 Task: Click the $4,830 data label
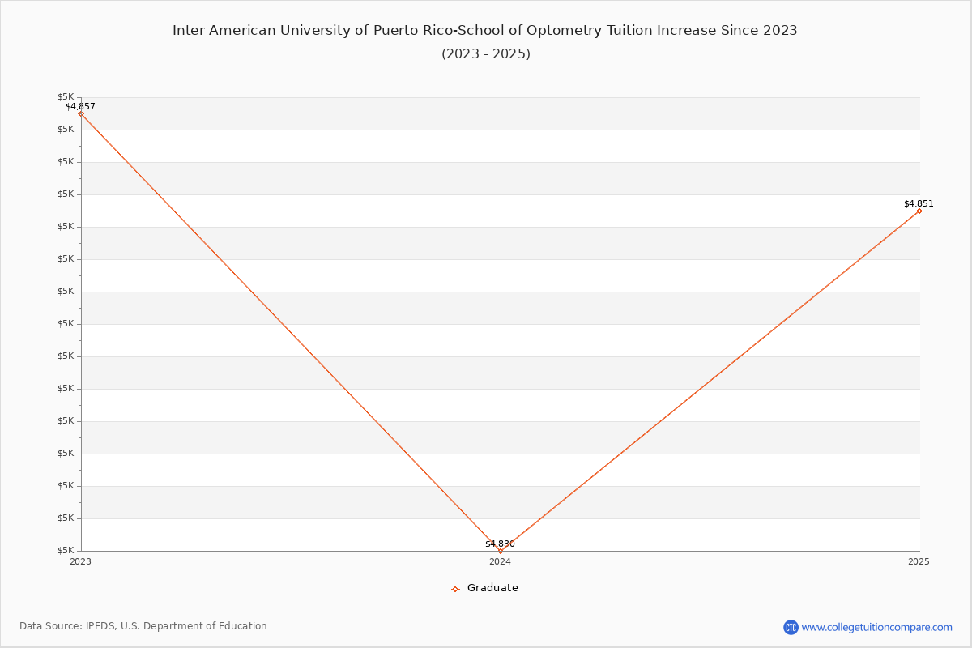pos(500,544)
